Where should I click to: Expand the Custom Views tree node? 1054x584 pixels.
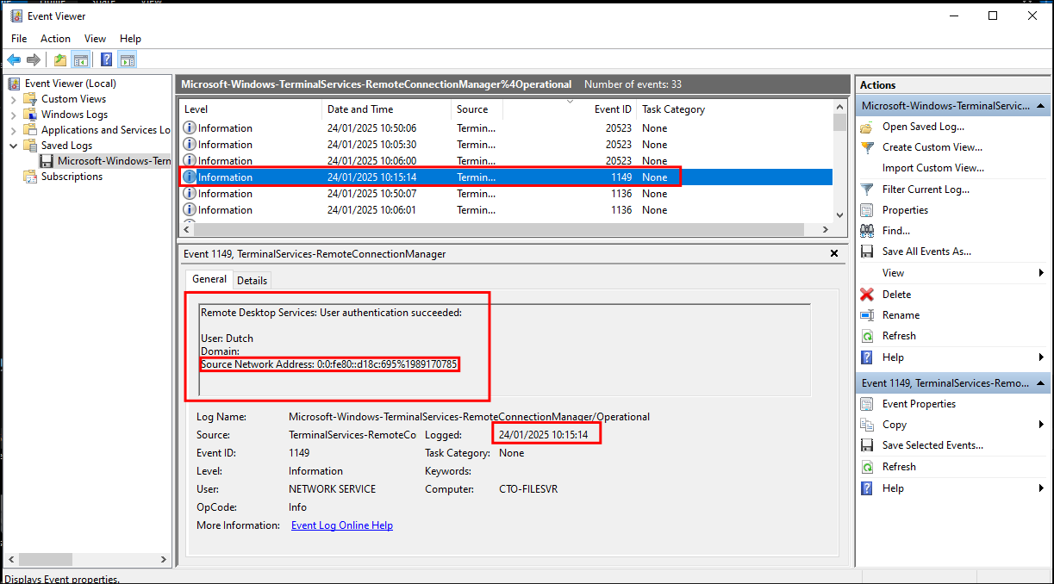click(x=14, y=99)
